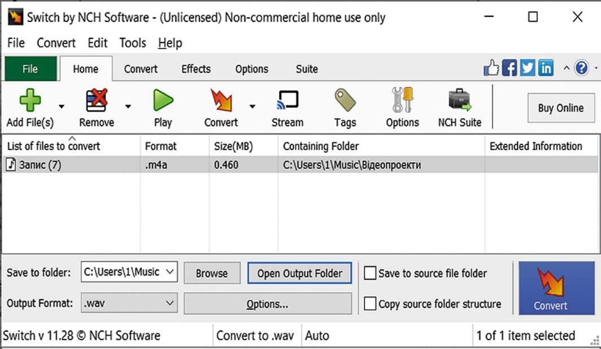Open the Save to folder combo box

[129, 272]
